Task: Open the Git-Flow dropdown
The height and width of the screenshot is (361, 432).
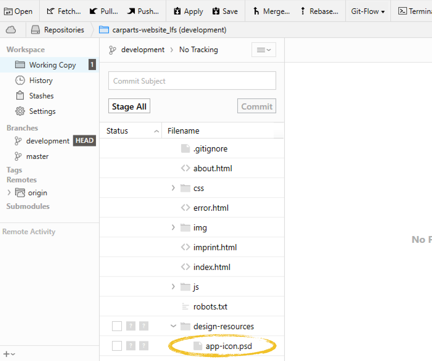Action: tap(368, 11)
